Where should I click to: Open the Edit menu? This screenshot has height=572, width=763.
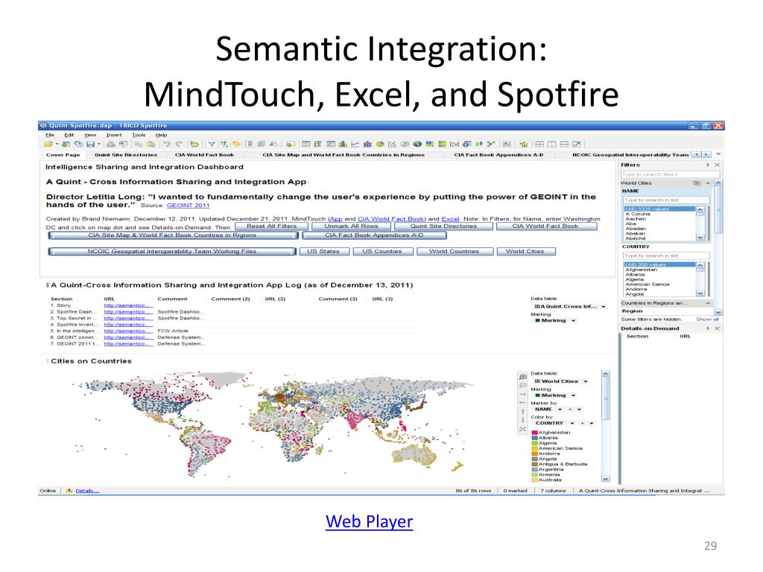tap(69, 135)
